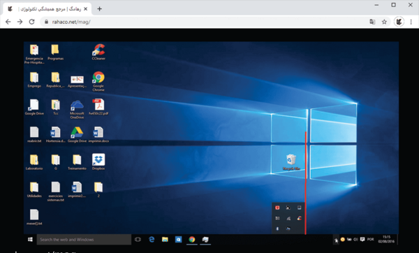
Task: Select the reabrir.txt text file
Action: point(34,134)
